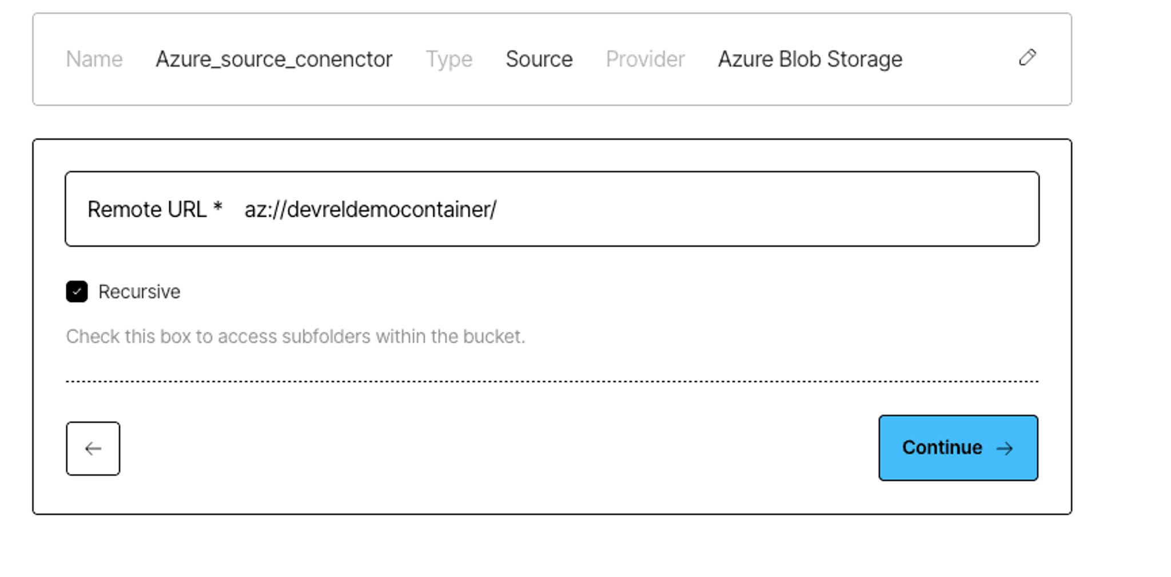Click the Source type value
Image resolution: width=1171 pixels, height=577 pixels.
539,59
